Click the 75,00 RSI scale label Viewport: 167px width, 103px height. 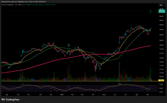[161, 84]
